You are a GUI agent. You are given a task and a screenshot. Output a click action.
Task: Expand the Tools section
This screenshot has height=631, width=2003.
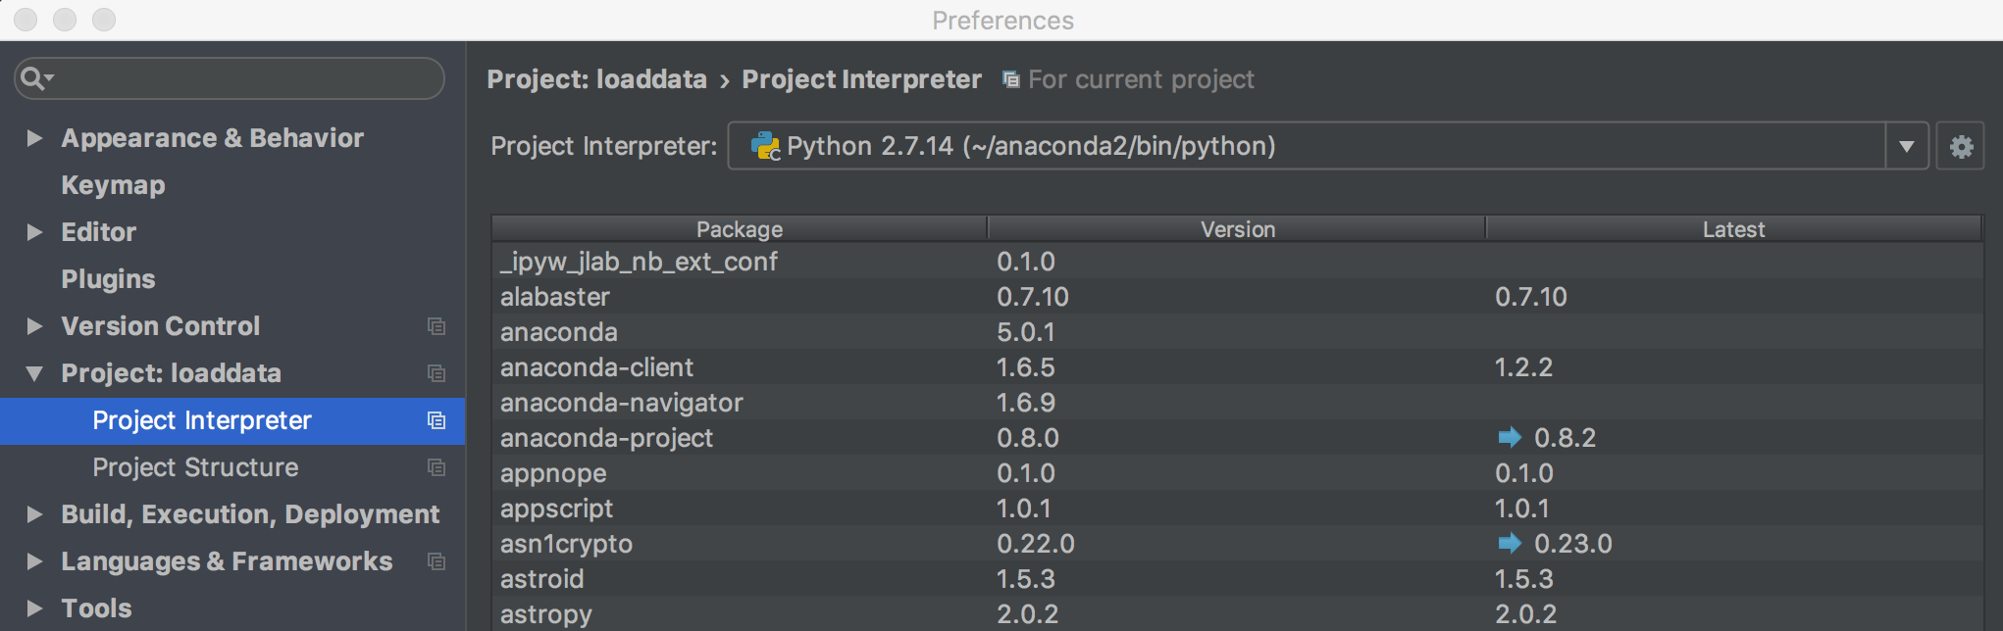[34, 608]
